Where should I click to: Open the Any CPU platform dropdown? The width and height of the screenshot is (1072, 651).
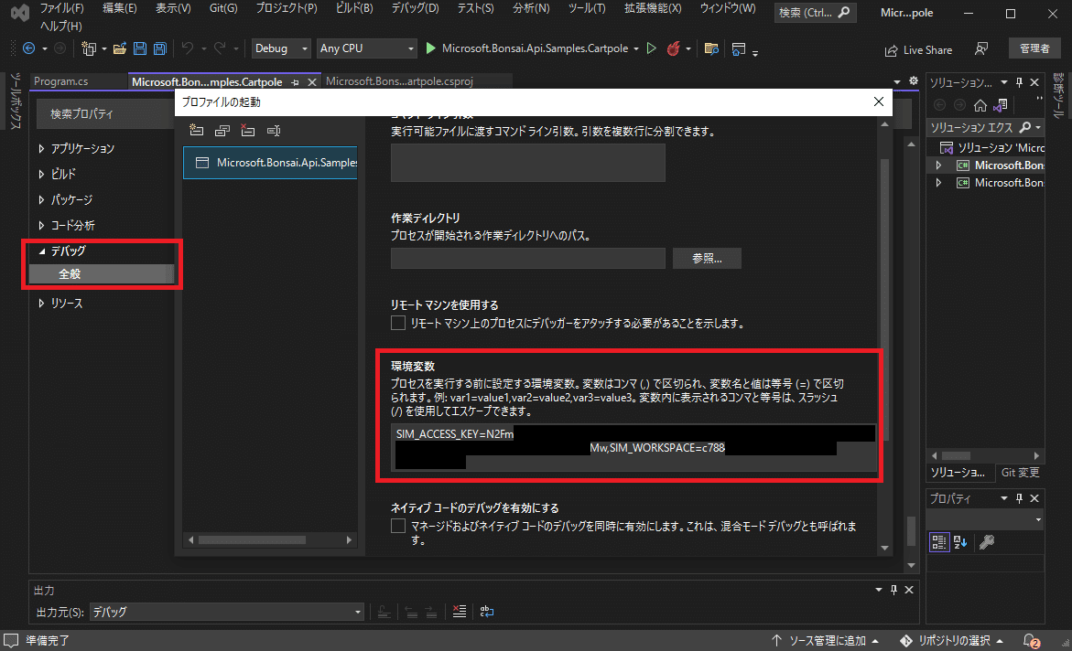pyautogui.click(x=366, y=48)
